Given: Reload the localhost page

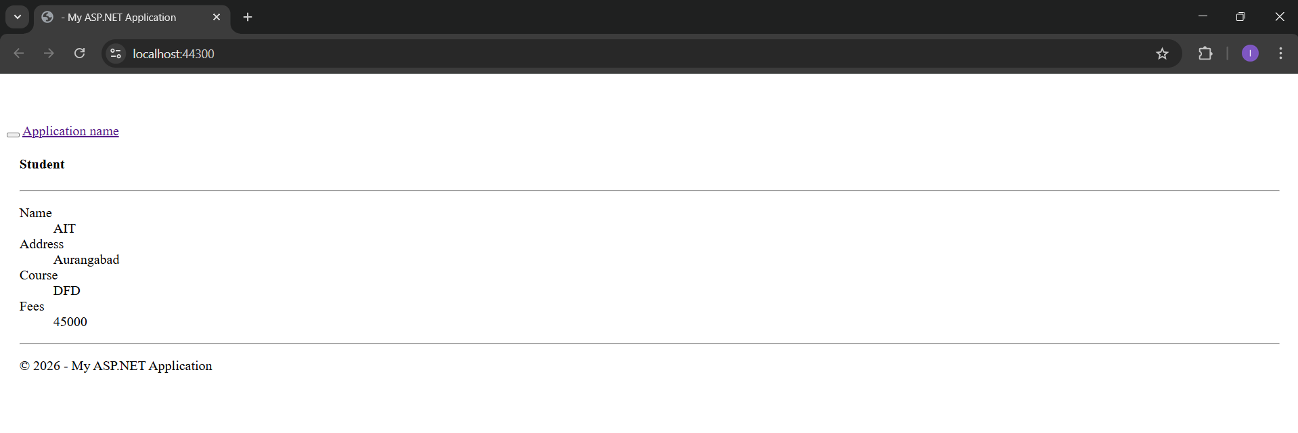Looking at the screenshot, I should [79, 53].
